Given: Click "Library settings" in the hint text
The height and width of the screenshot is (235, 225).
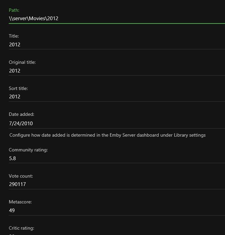Looking at the screenshot, I should click(x=190, y=135).
